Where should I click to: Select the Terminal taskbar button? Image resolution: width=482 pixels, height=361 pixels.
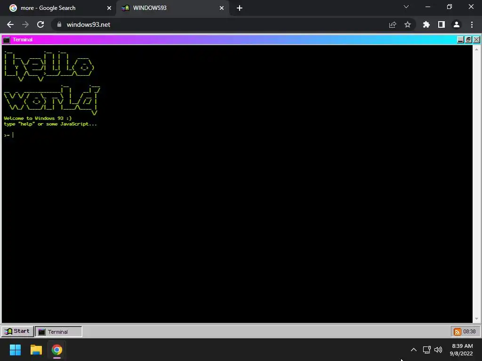click(58, 331)
